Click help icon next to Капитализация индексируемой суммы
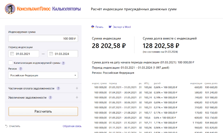 tap(63, 63)
